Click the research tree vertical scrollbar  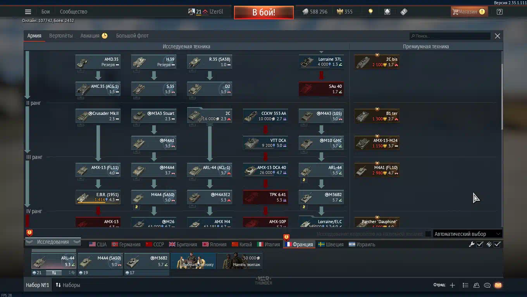coord(502,97)
